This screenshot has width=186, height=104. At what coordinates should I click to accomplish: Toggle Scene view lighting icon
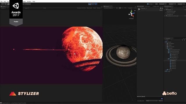(x=120, y=8)
